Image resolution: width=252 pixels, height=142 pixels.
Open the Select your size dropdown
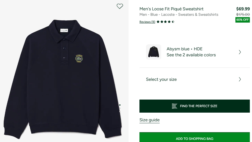[x=161, y=79]
